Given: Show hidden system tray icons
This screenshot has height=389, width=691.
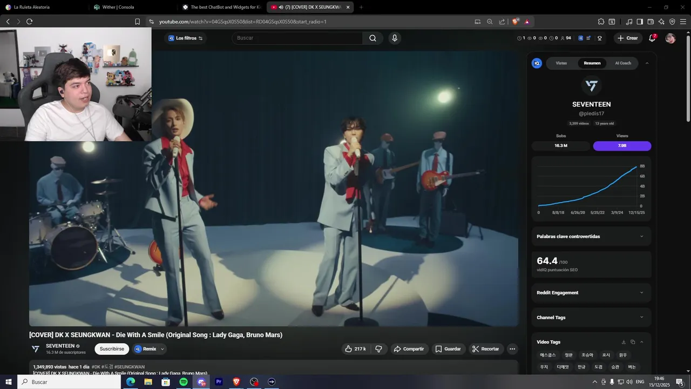Looking at the screenshot, I should pyautogui.click(x=595, y=382).
